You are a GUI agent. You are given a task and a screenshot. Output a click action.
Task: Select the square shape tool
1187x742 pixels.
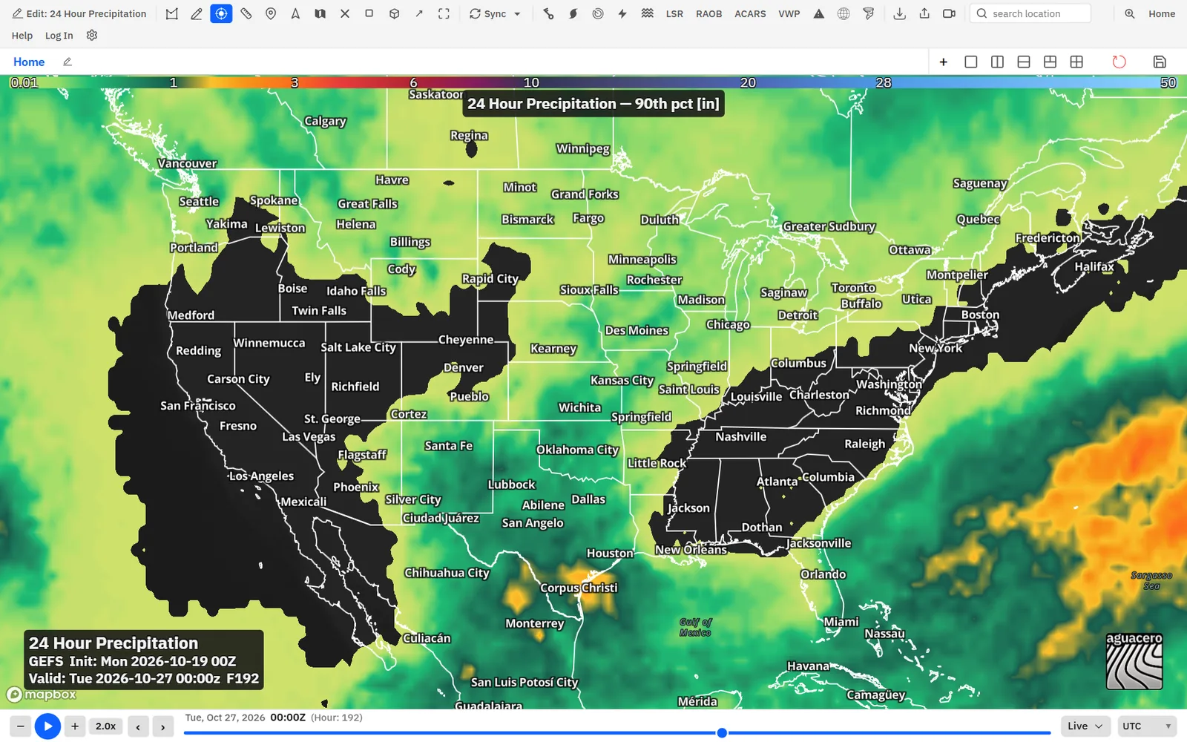tap(369, 13)
